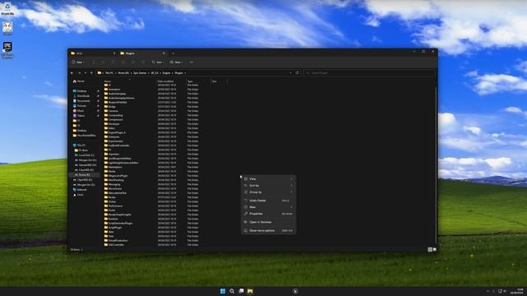Click Epic Games in the address breadcrumb
The image size is (527, 296).
[x=140, y=73]
